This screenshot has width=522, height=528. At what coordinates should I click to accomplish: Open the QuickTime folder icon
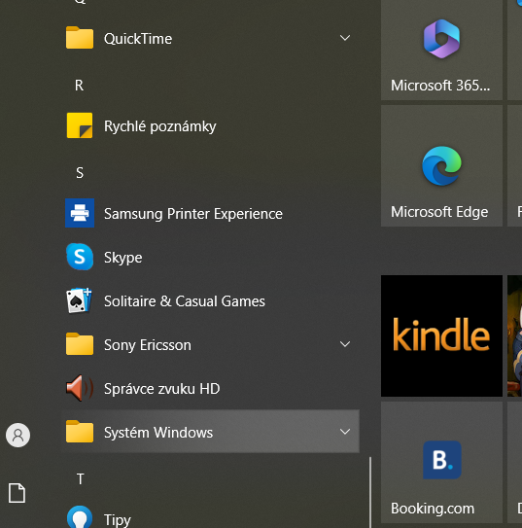tap(80, 38)
